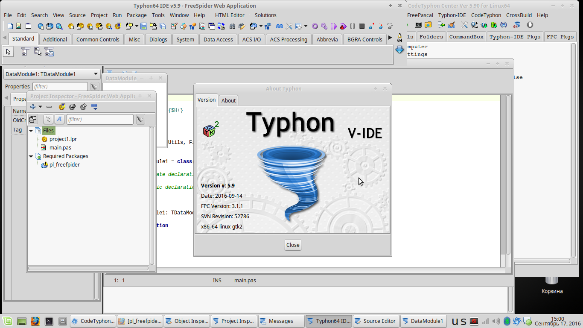The image size is (583, 328).
Task: Click the red 64 tornado icon in CodeTyphon Center
Action: click(x=517, y=25)
